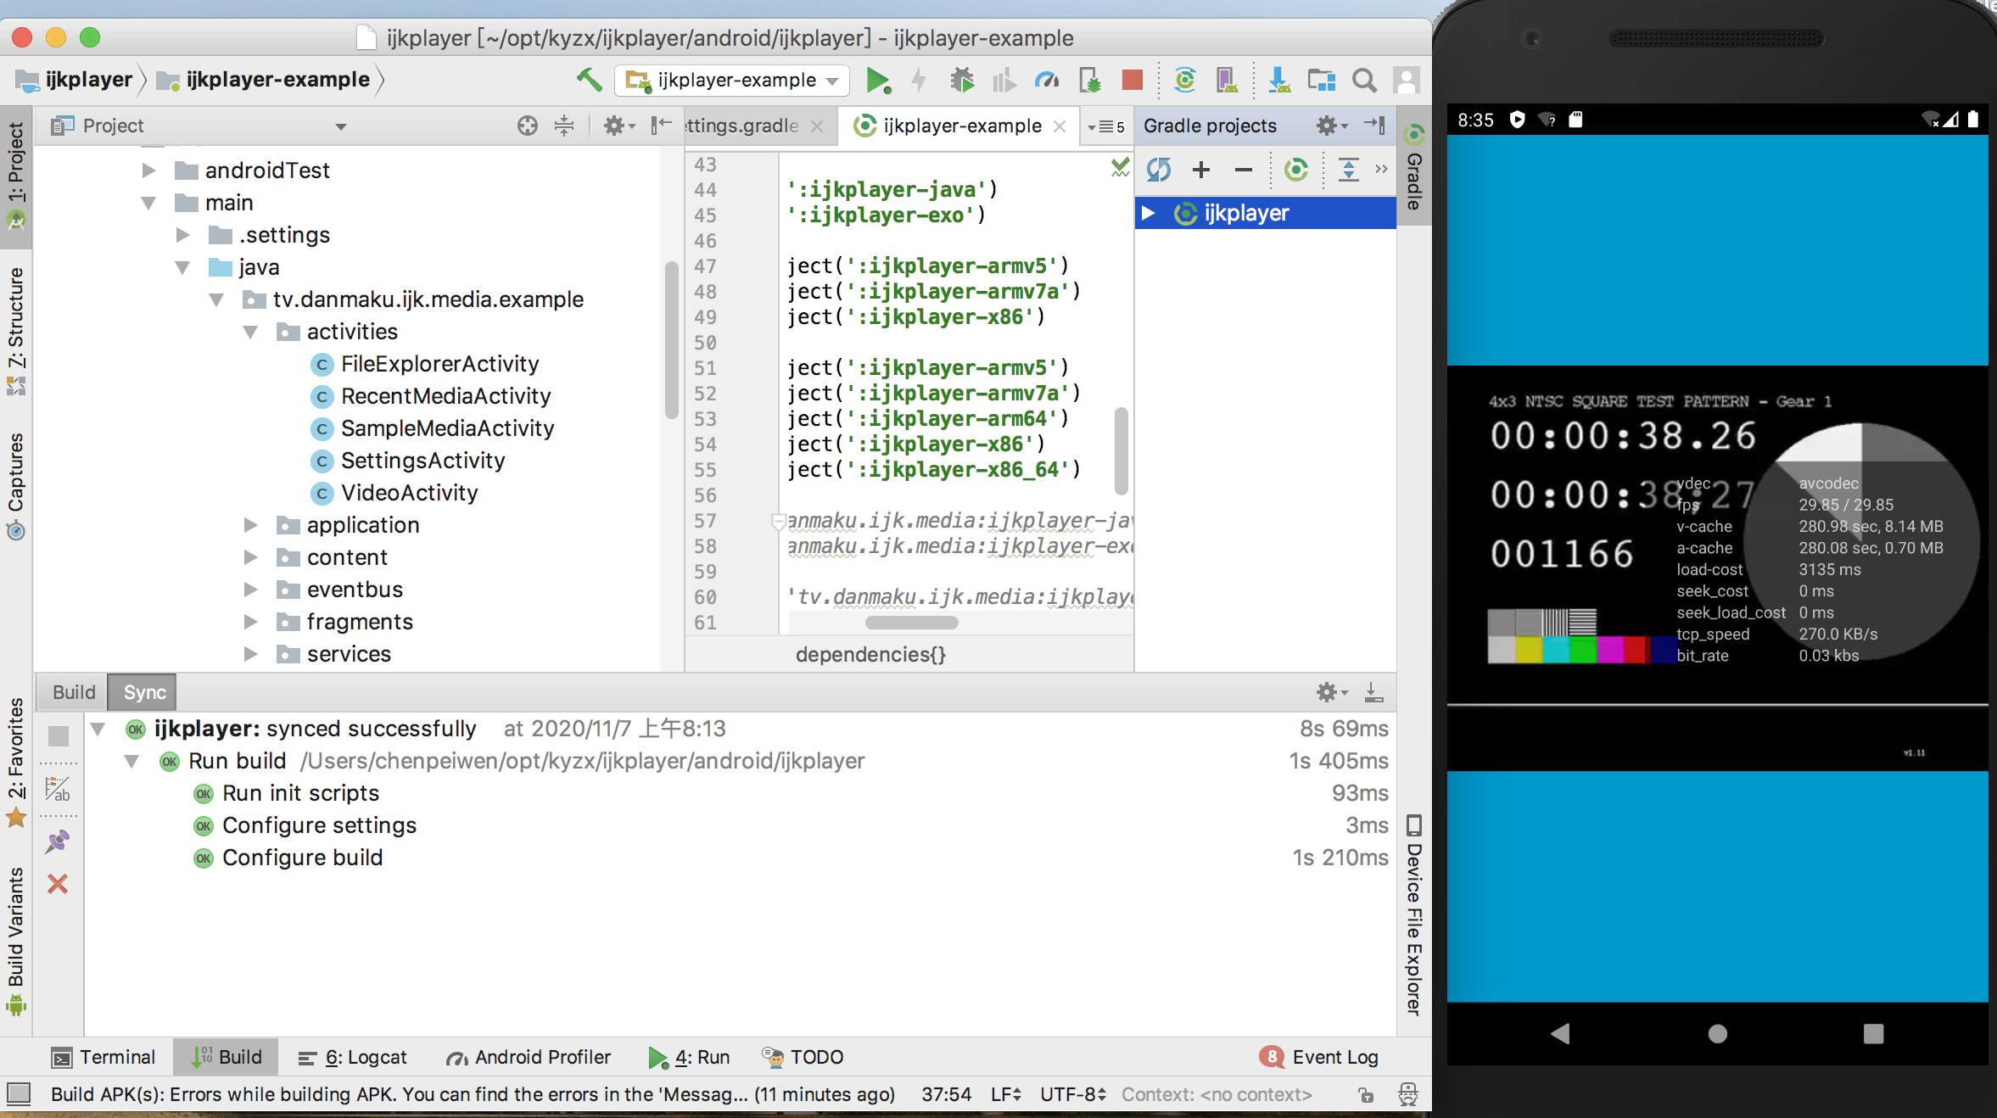Click the editor horizontal scrollbar thumb

click(x=911, y=623)
